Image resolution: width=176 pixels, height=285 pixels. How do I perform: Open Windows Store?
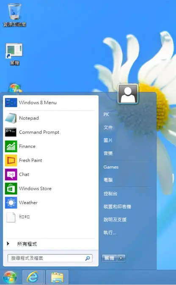coord(49,188)
